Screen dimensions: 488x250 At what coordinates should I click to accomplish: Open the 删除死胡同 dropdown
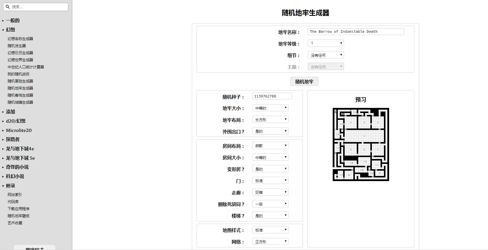click(270, 204)
